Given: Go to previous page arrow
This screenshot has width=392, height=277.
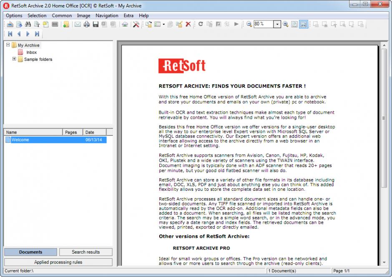Looking at the screenshot, I should coord(19,34).
